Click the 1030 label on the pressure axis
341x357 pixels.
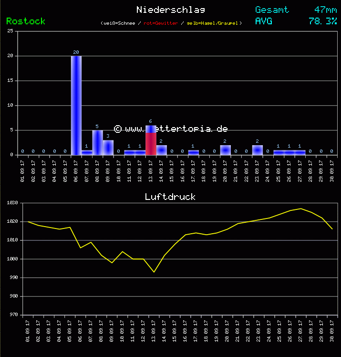coord(12,203)
